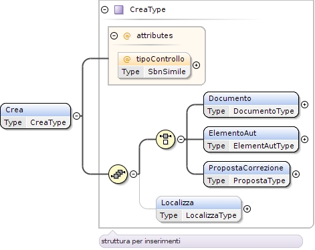Collapse the sequence compositor branch
Image resolution: width=315 pixels, height=250 pixels.
pos(133,174)
